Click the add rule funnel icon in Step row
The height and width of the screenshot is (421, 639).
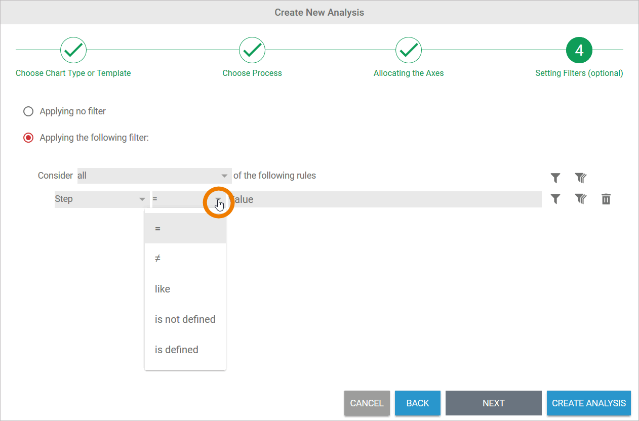click(555, 199)
